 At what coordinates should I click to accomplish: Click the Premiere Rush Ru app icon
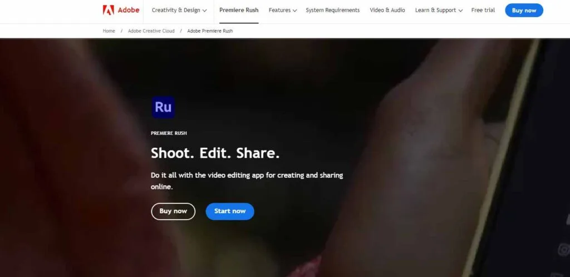click(163, 107)
